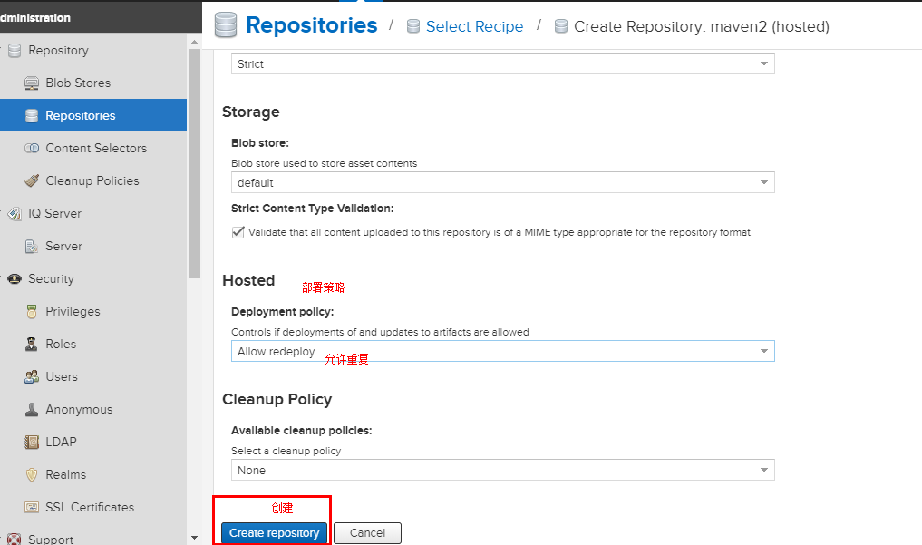Click the Cancel button
922x545 pixels.
click(367, 533)
